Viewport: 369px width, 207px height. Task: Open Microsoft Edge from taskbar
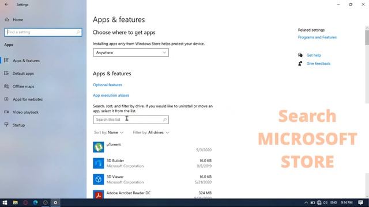(35, 202)
